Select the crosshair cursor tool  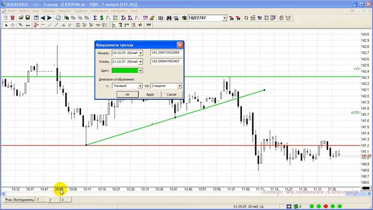pos(13,25)
